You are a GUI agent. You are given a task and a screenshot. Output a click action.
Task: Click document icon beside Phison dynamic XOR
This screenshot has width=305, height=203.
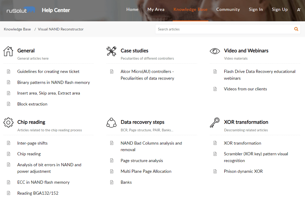pyautogui.click(x=215, y=171)
